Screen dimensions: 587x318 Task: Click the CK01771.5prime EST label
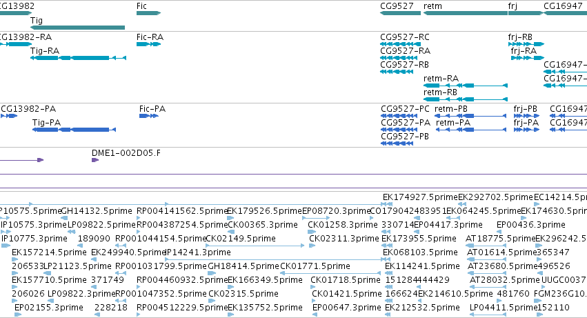(315, 266)
